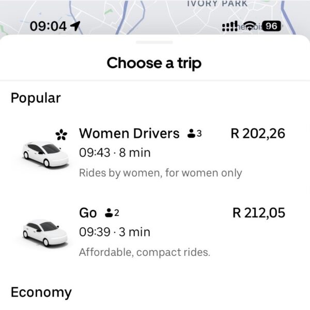Screen dimensions: 310x310
Task: Tap the 09:43 · 8 min arrival time
Action: [114, 153]
